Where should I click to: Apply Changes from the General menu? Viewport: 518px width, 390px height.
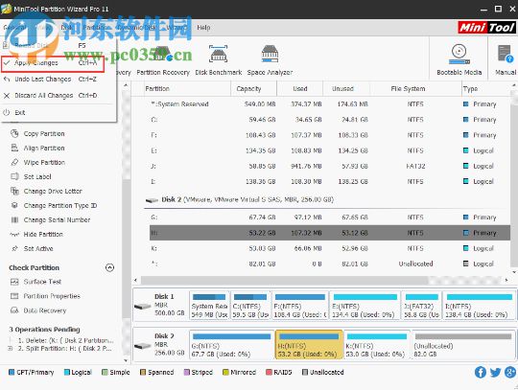tap(53, 63)
